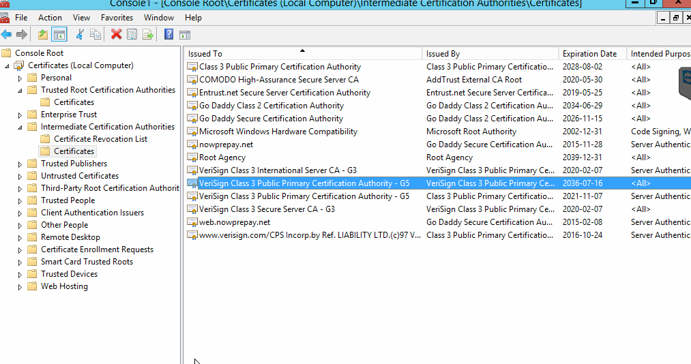
Task: Click certificate icon of Entrust.net Secure Server row
Action: [x=192, y=93]
